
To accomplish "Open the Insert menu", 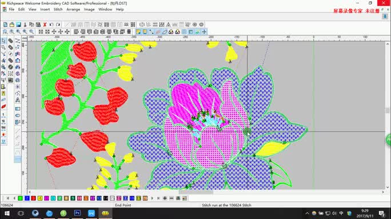I will click(45, 9).
